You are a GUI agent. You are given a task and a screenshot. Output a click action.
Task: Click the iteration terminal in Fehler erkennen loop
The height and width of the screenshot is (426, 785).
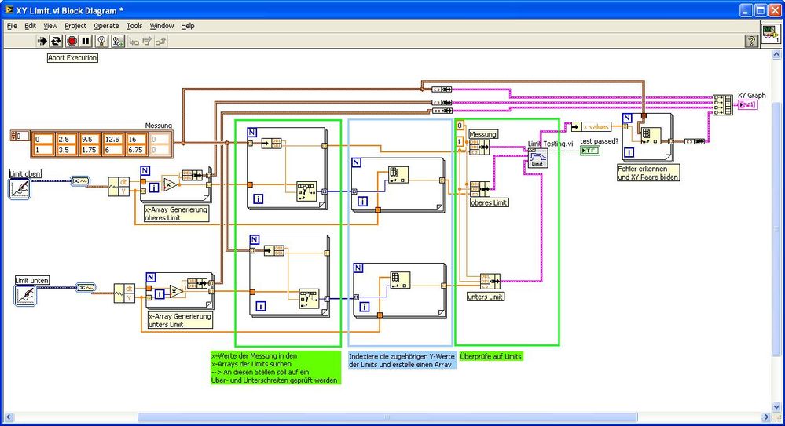point(629,153)
